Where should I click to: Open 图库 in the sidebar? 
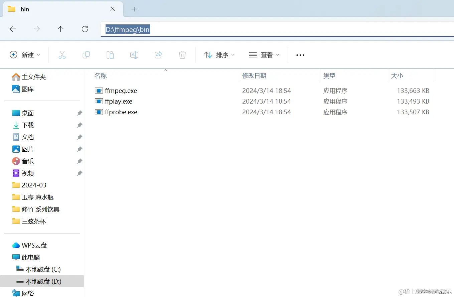pos(23,89)
